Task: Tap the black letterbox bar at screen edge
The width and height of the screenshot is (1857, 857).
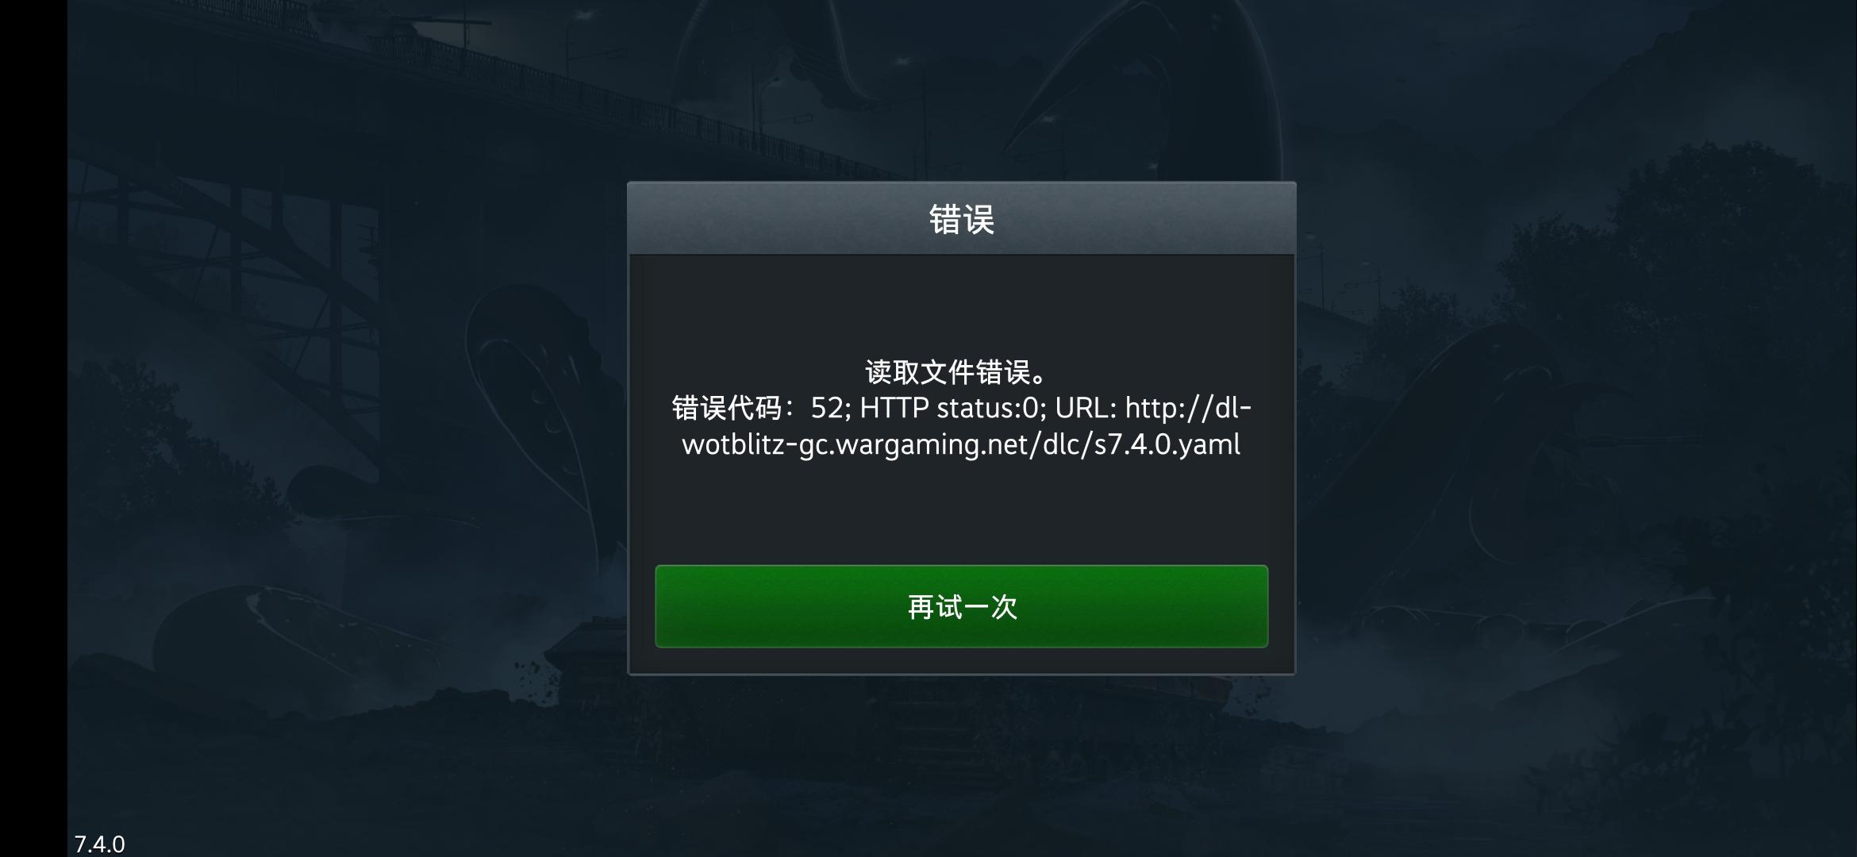Action: click(x=33, y=428)
